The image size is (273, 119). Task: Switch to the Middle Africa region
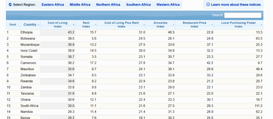[80, 5]
